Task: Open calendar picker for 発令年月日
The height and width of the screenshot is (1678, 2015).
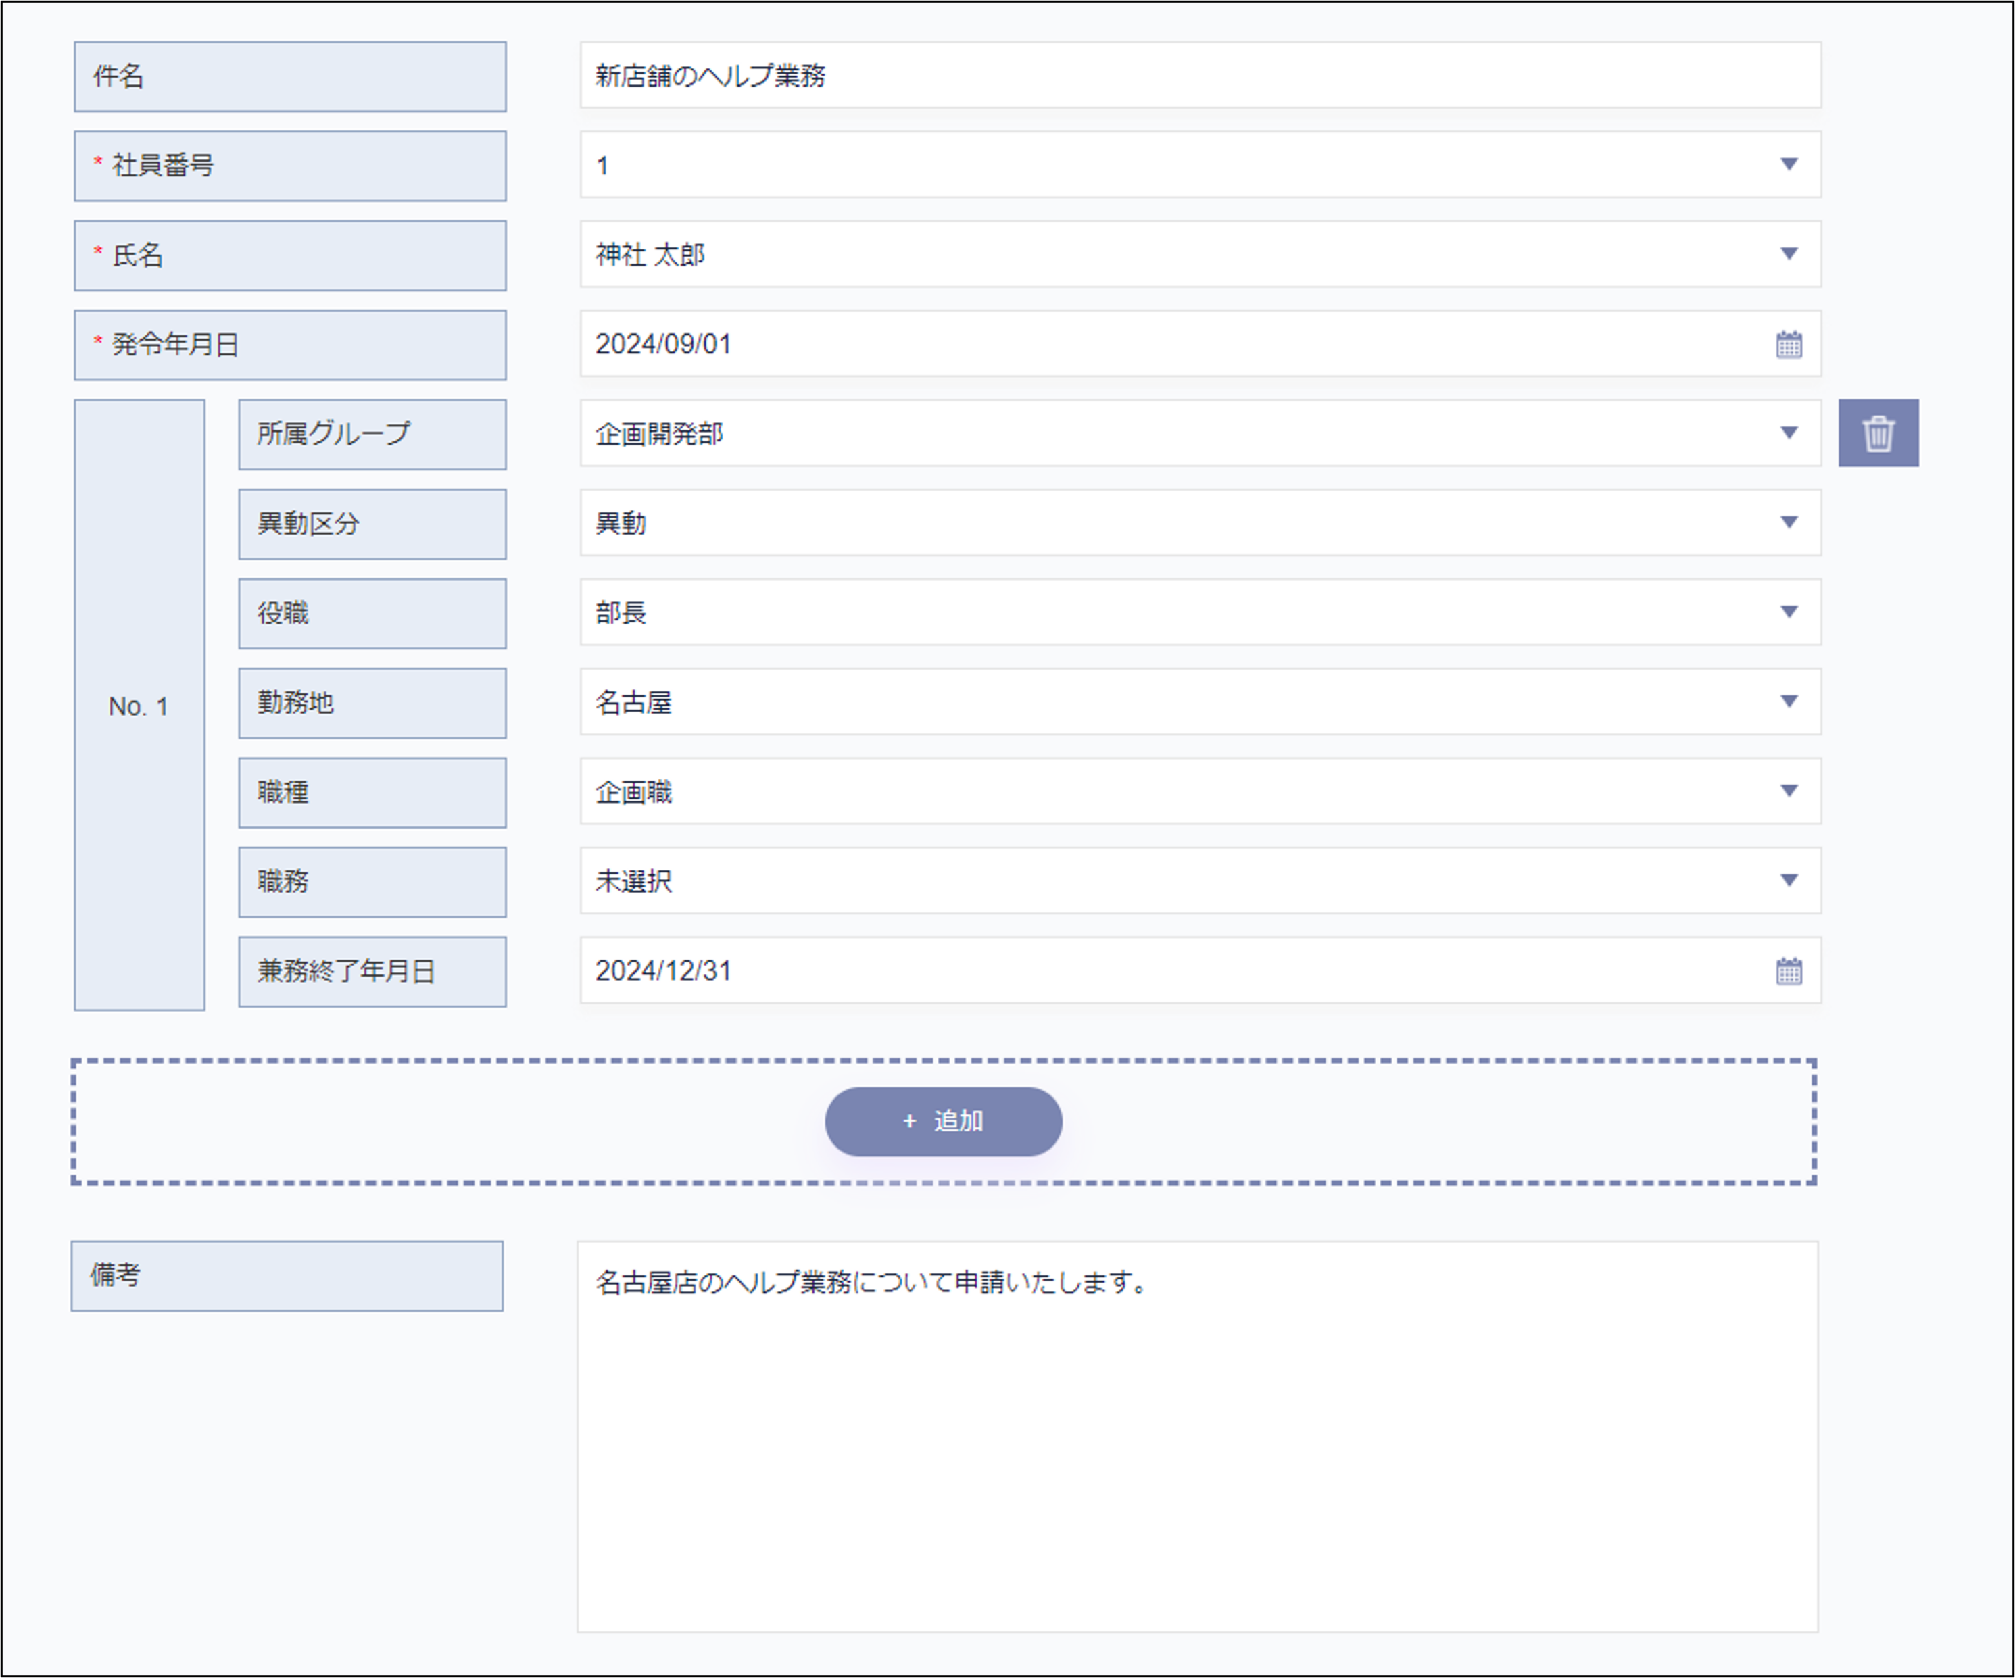Action: pyautogui.click(x=1789, y=345)
